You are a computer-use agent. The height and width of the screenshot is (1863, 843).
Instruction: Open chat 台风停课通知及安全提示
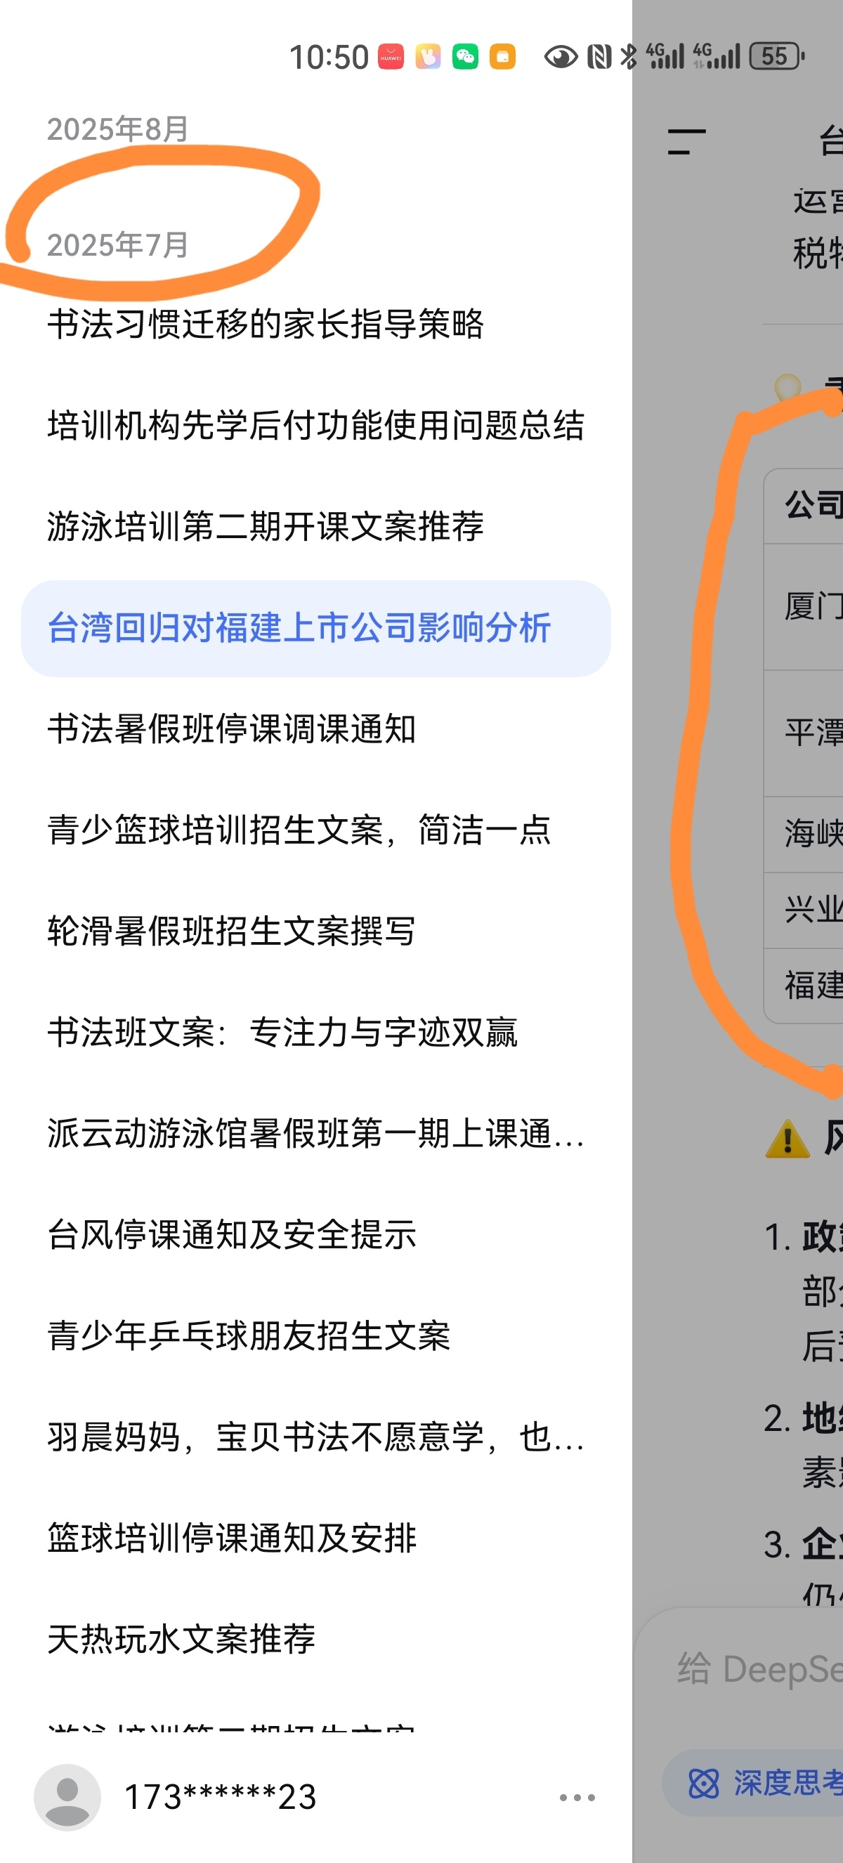click(x=231, y=1234)
